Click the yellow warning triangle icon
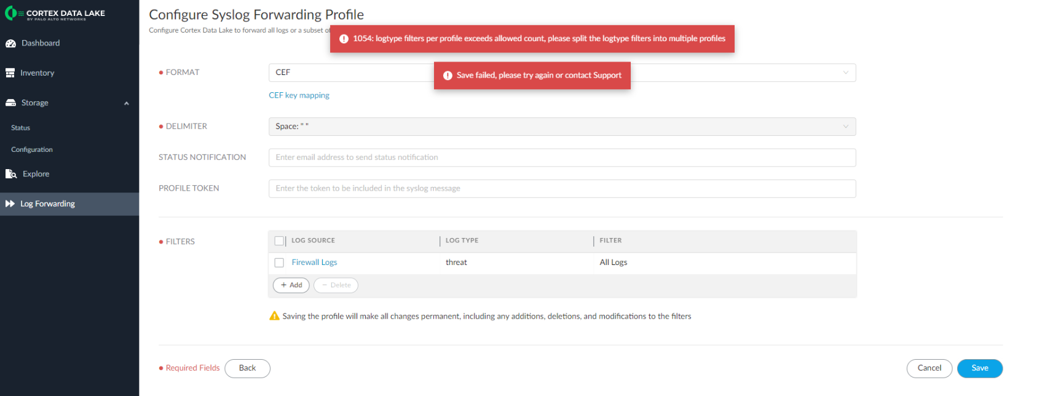Screen dimensions: 1042x396 [274, 316]
